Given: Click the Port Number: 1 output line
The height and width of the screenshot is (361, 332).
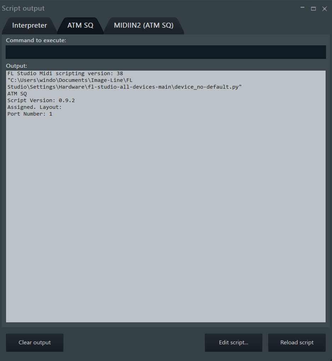Looking at the screenshot, I should click(x=30, y=114).
